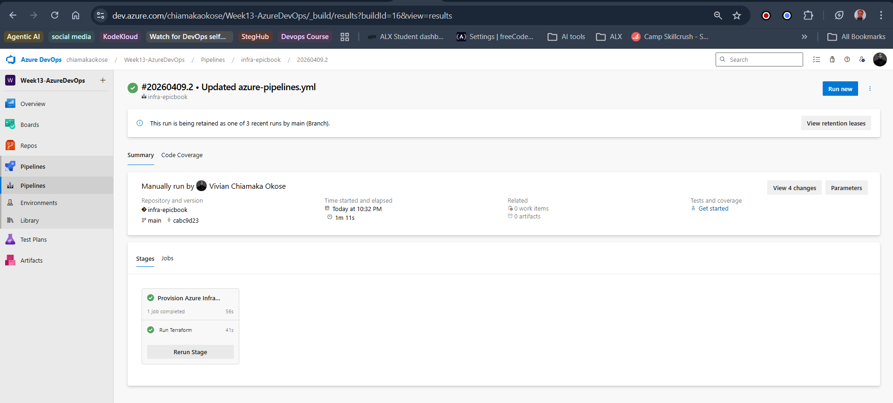
Task: Show more bookmarks with double chevron
Action: tap(804, 37)
